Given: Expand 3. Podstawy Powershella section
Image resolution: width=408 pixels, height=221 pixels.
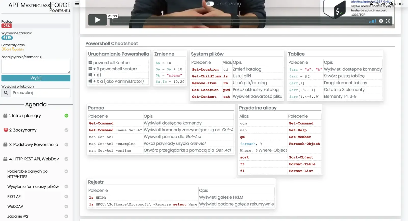Looking at the screenshot, I should [34, 145].
